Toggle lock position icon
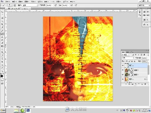 click(x=132, y=61)
